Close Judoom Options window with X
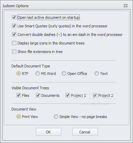The width and height of the screenshot is (133, 143). pos(125,6)
